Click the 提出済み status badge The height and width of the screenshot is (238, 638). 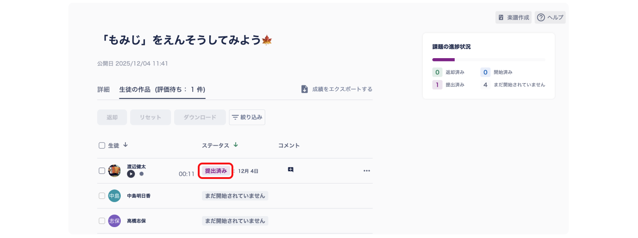[216, 171]
